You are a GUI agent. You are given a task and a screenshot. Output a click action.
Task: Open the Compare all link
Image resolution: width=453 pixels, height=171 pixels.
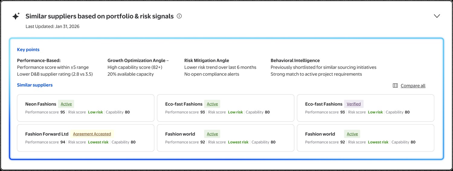[413, 86]
